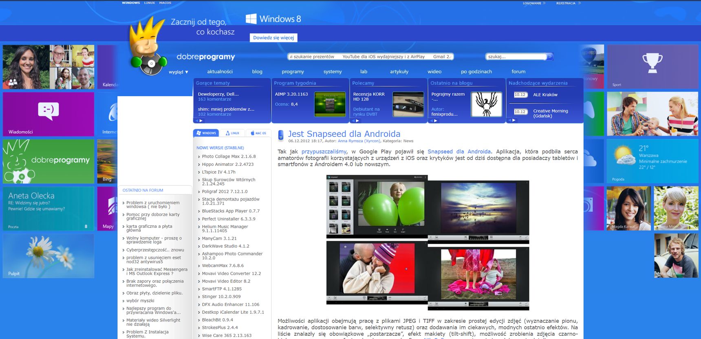Viewport: 701px width, 339px height.
Task: Open the lab menu item
Action: point(364,72)
